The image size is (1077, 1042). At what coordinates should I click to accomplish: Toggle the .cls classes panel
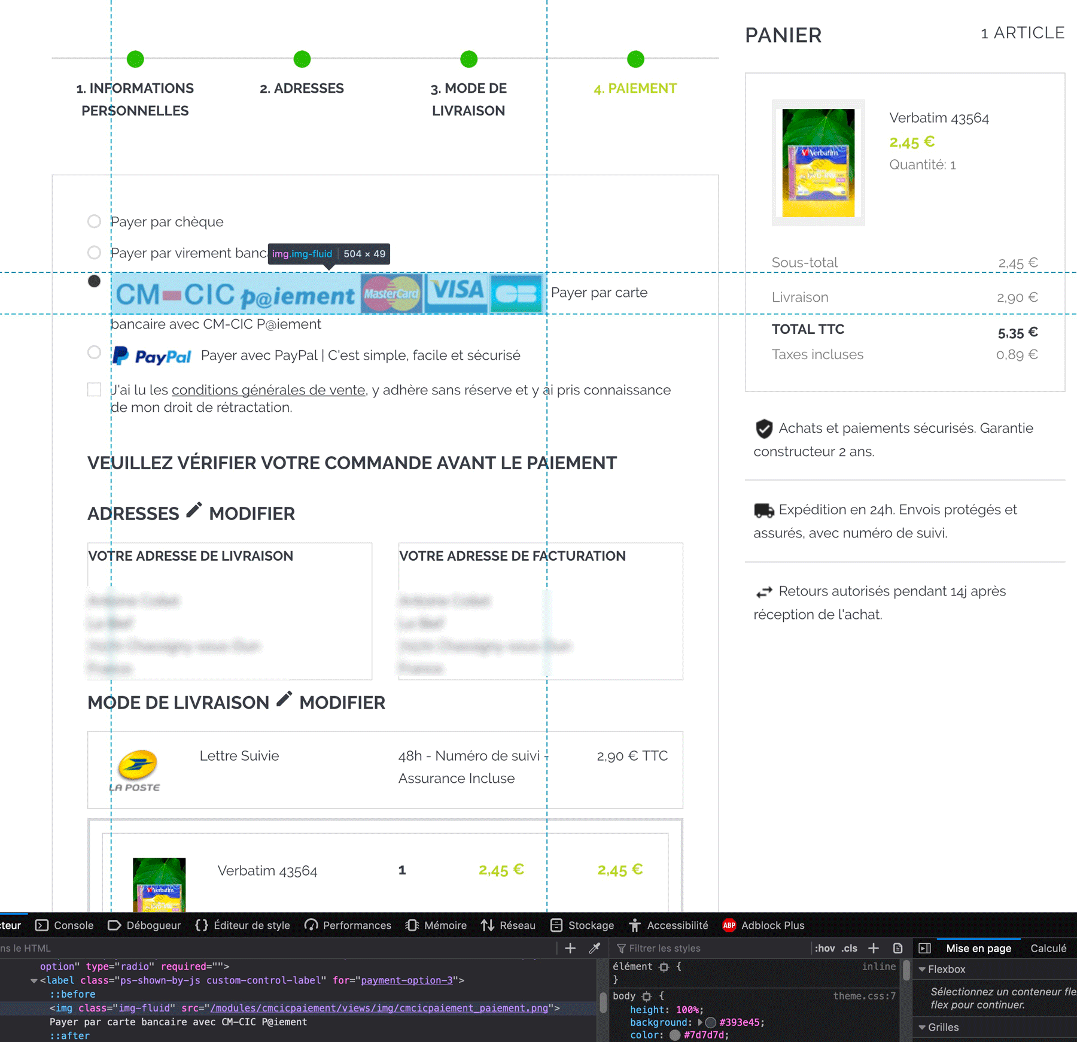[x=850, y=948]
